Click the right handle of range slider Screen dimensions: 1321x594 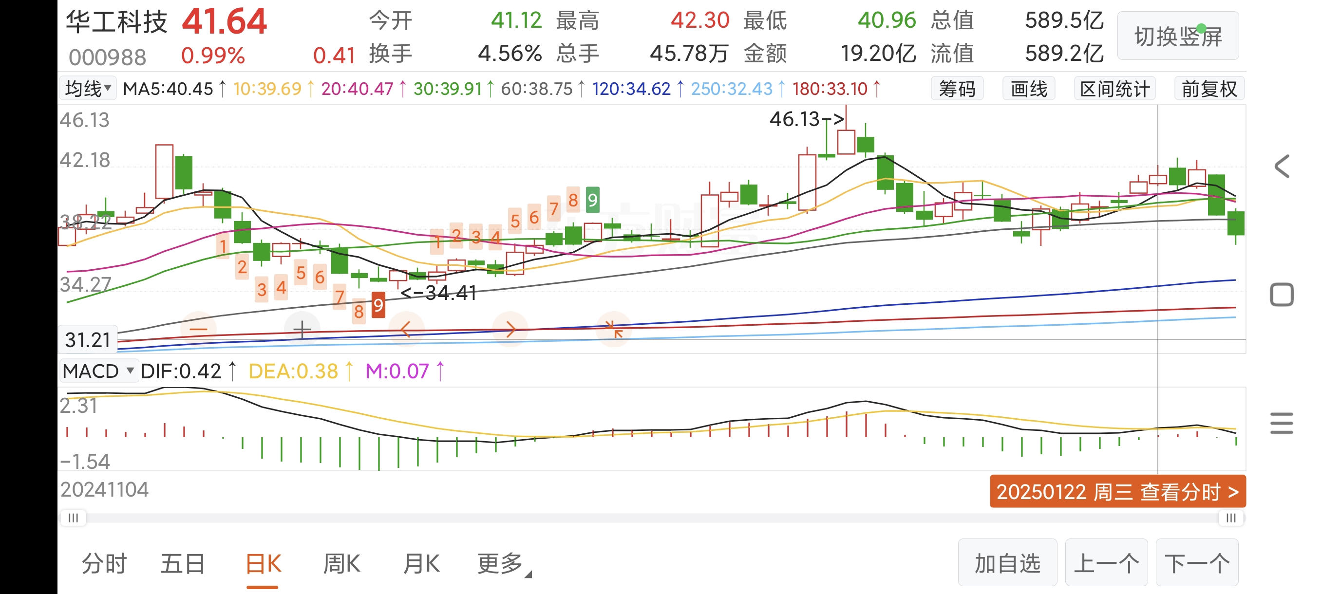1231,518
